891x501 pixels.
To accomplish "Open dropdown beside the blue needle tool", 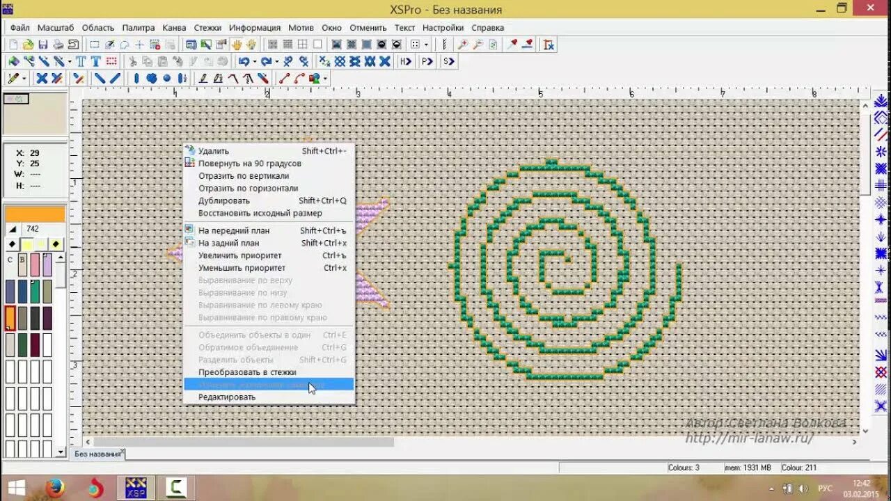I will [x=70, y=61].
